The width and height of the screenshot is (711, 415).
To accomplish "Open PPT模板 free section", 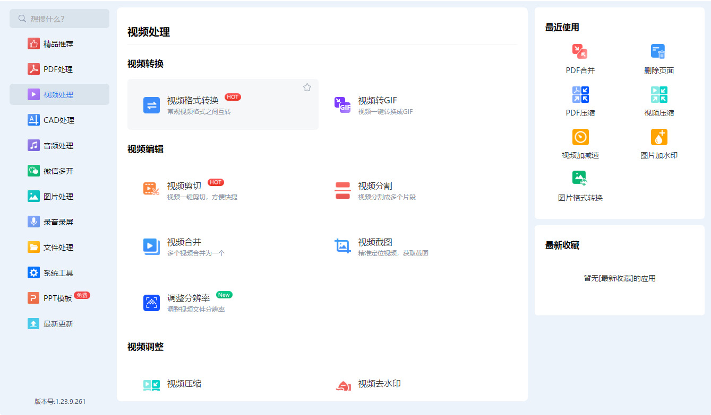I will click(59, 298).
